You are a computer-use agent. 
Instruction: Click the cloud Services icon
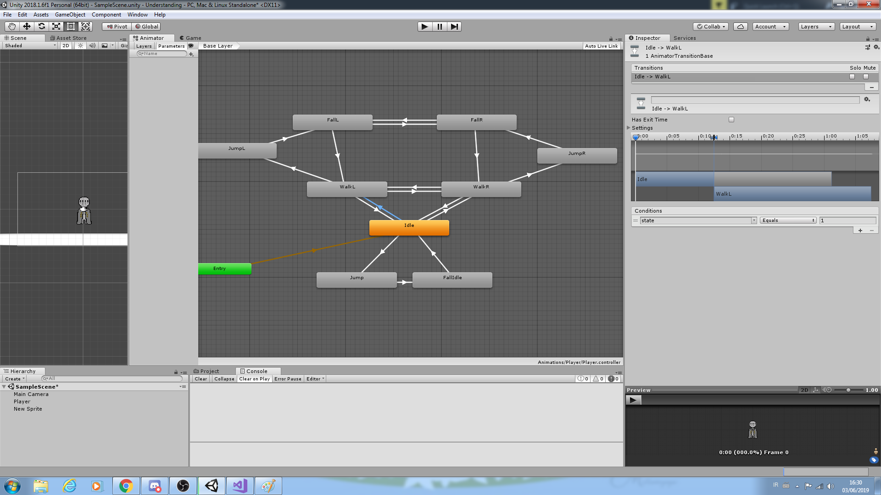click(741, 27)
